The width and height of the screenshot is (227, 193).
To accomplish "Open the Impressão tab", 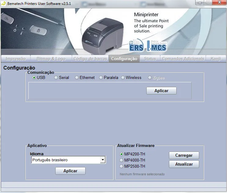I will 16,59.
